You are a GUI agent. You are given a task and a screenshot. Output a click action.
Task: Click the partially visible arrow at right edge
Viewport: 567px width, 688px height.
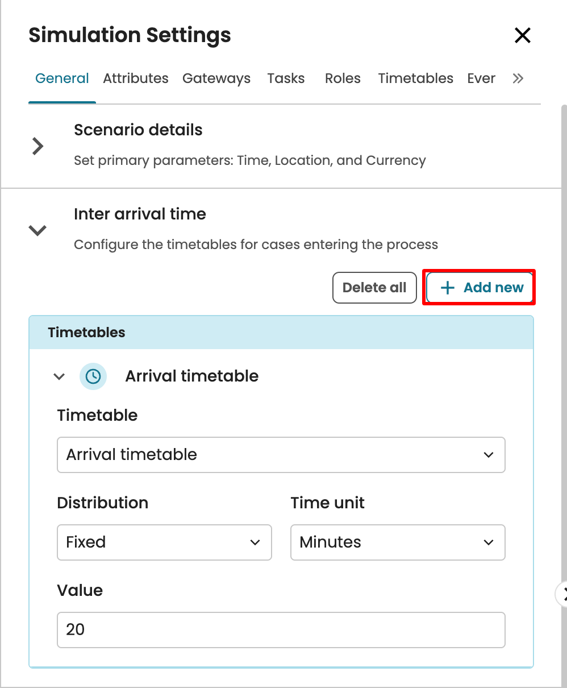click(562, 594)
